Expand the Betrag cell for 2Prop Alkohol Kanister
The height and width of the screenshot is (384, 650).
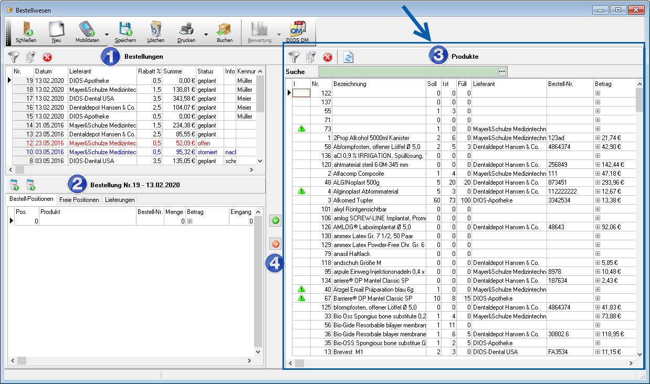(597, 138)
